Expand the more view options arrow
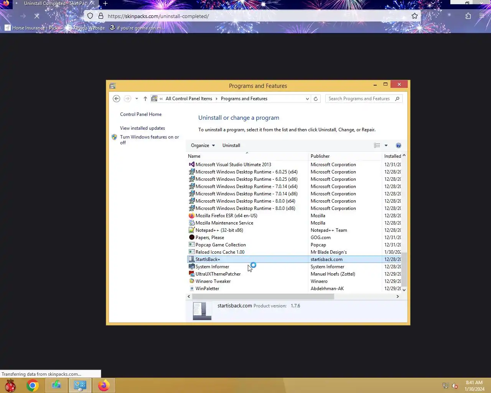Viewport: 491px width, 393px height. click(x=386, y=145)
